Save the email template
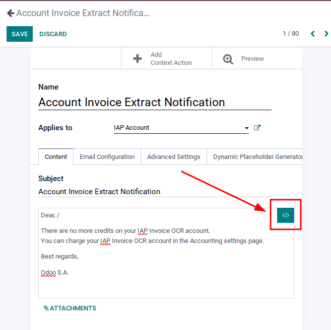Viewport: 331px width, 330px height. point(20,34)
